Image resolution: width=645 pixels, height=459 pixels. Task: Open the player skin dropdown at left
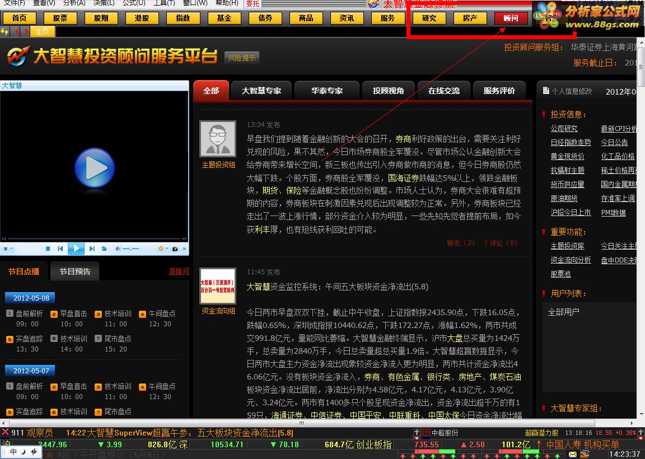coord(7,249)
